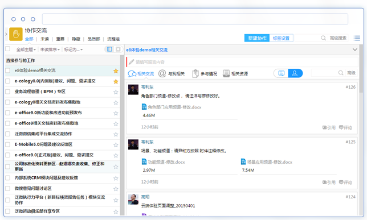
Task: Click 评论 on post #126
Action: coord(345,127)
